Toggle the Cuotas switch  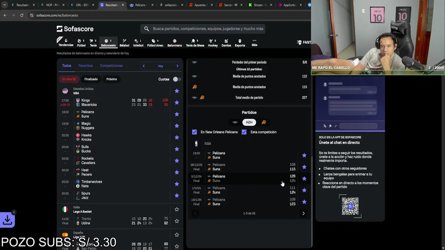click(x=177, y=79)
